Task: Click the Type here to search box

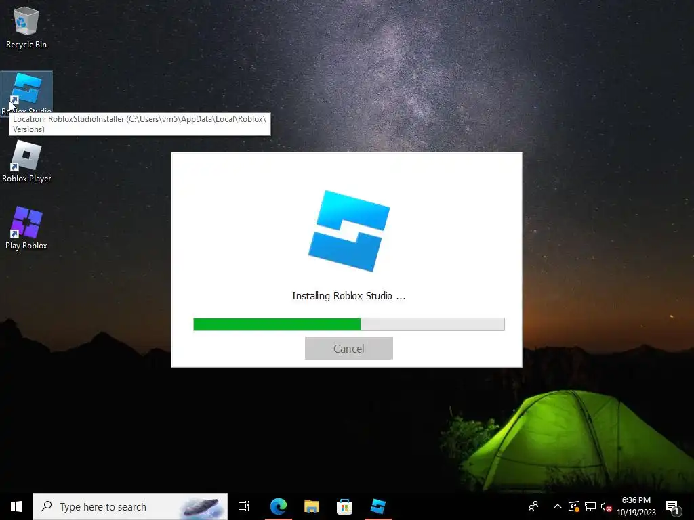Action: coord(130,506)
